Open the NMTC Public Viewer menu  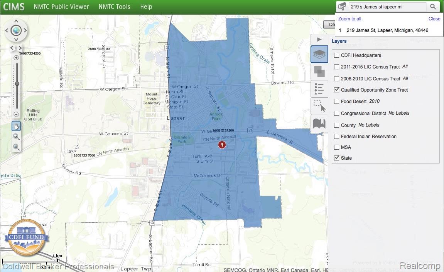click(x=61, y=7)
